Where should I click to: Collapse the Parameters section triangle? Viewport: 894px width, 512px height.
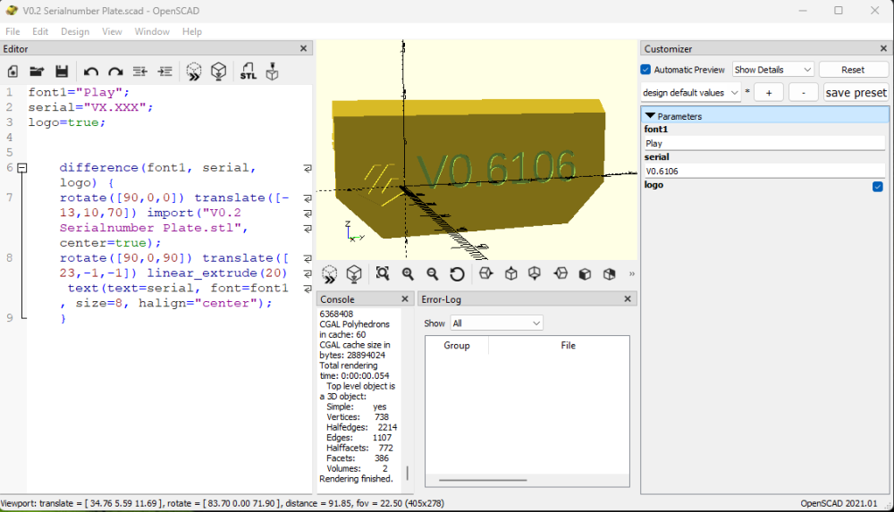tap(650, 116)
